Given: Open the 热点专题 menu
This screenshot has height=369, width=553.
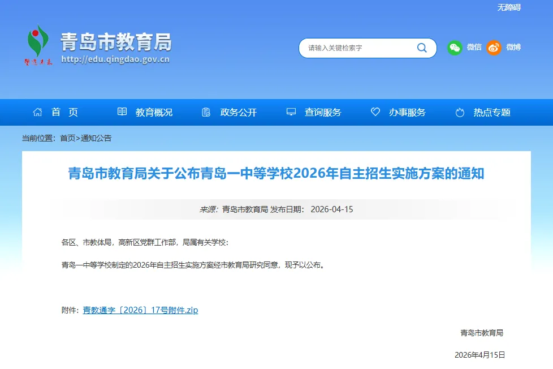Looking at the screenshot, I should pos(493,112).
